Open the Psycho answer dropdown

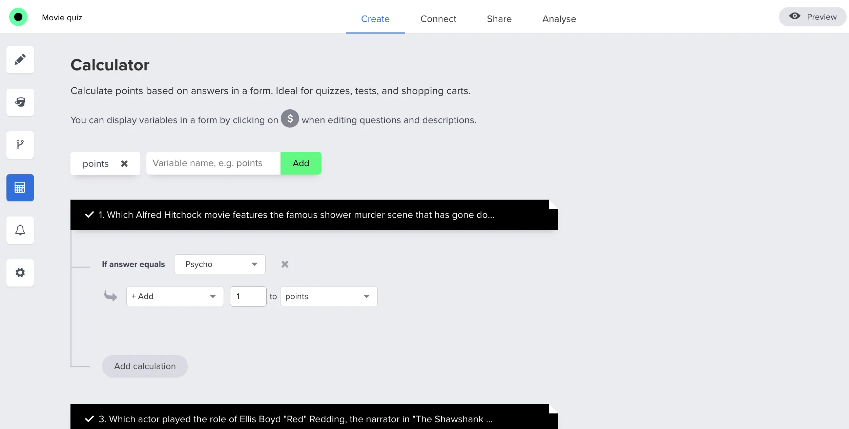tap(220, 264)
